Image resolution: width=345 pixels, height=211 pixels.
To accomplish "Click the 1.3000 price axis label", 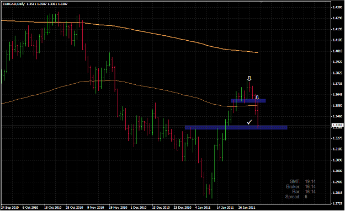I will 337,171.
